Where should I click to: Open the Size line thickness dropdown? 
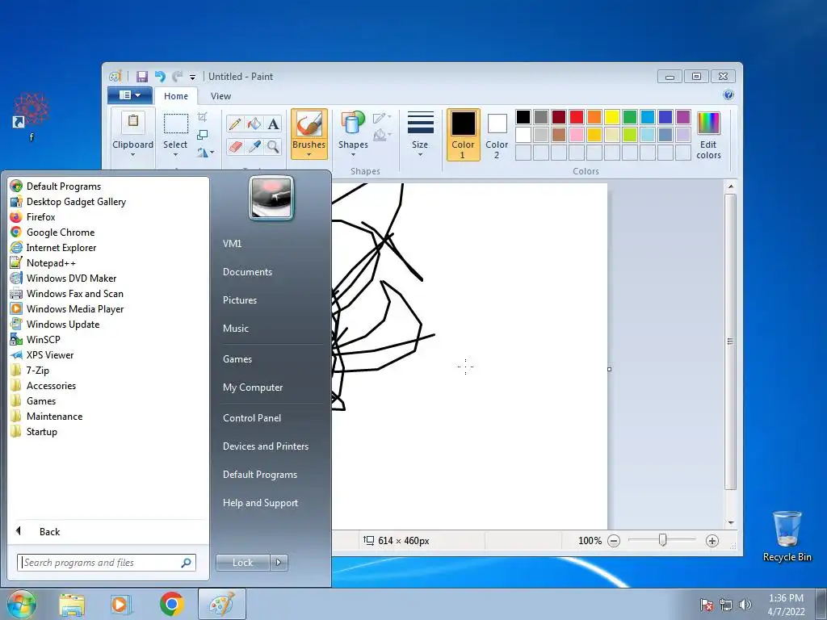pos(420,155)
